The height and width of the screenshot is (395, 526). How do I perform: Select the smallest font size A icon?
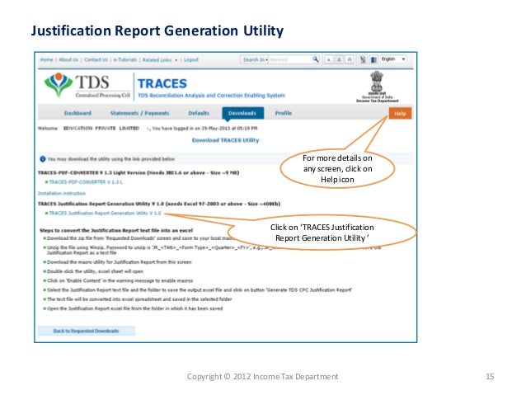point(329,59)
